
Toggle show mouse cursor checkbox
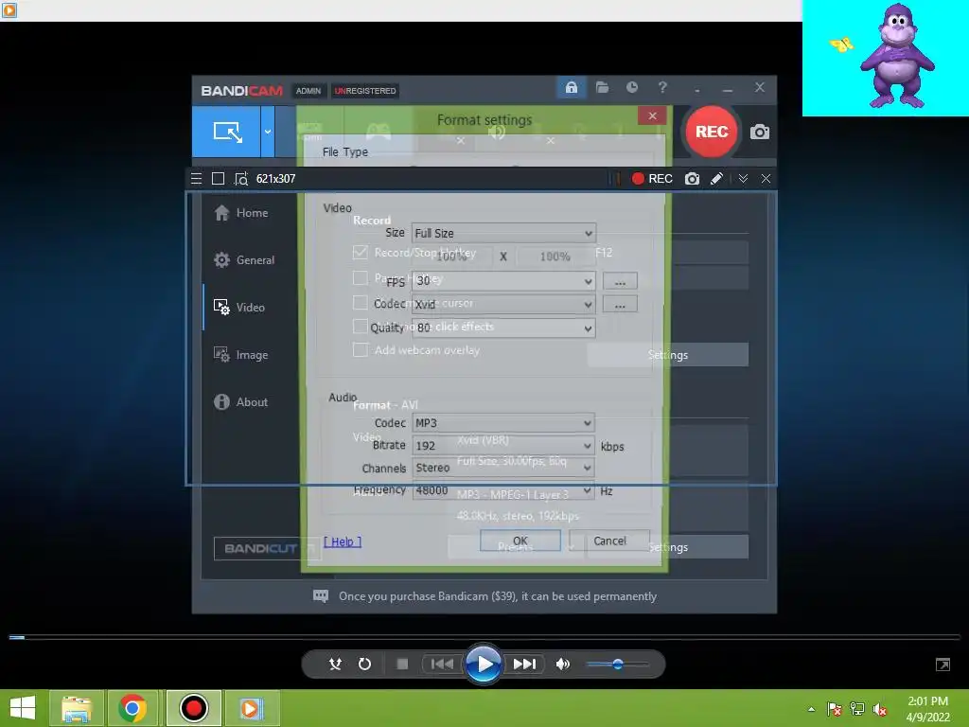(x=361, y=302)
